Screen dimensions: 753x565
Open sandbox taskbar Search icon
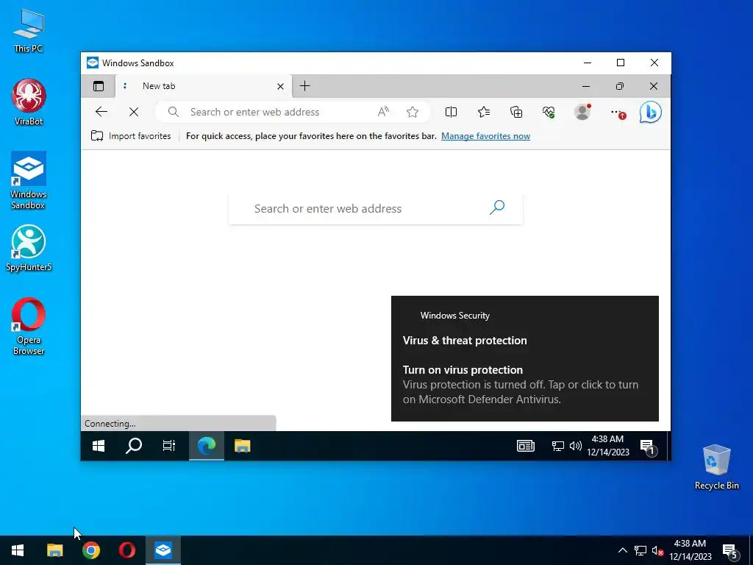(134, 447)
